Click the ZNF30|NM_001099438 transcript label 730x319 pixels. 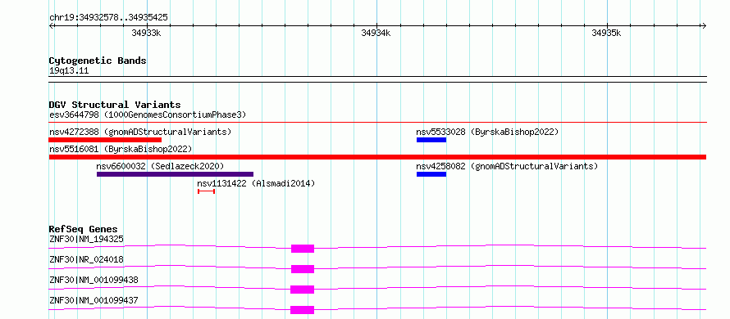[x=94, y=280]
